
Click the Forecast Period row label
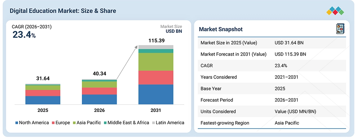click(217, 100)
